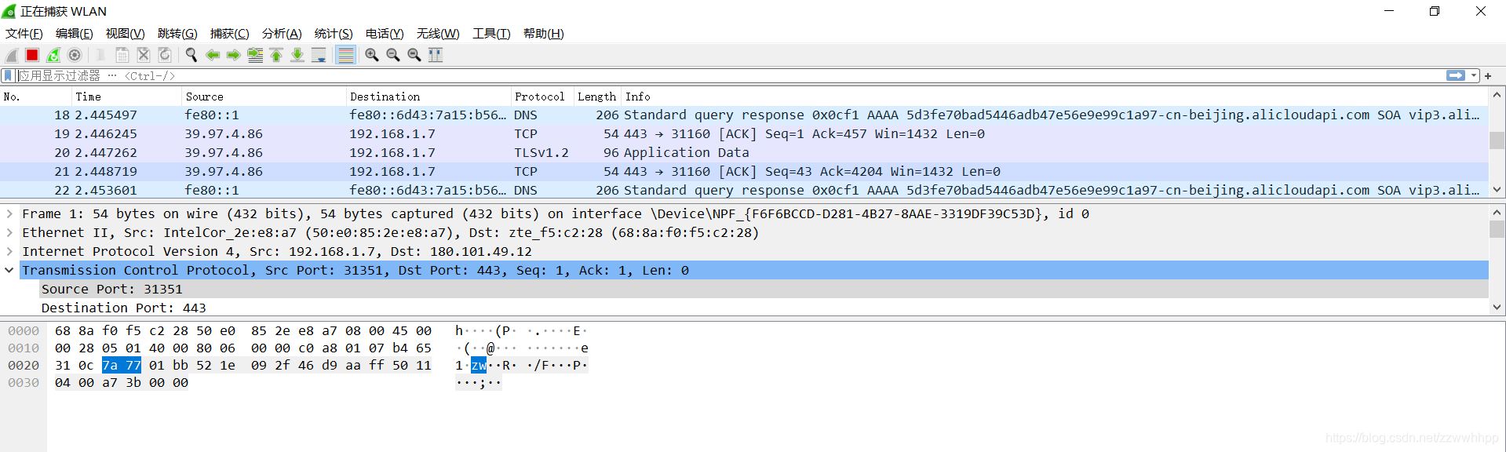This screenshot has width=1506, height=452.
Task: Toggle auto-scroll during live capture
Action: tap(319, 55)
